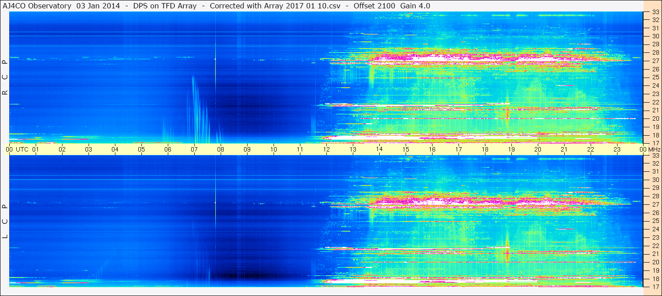The height and width of the screenshot is (296, 662).
Task: Select hour 18 on the time axis
Action: click(x=485, y=149)
